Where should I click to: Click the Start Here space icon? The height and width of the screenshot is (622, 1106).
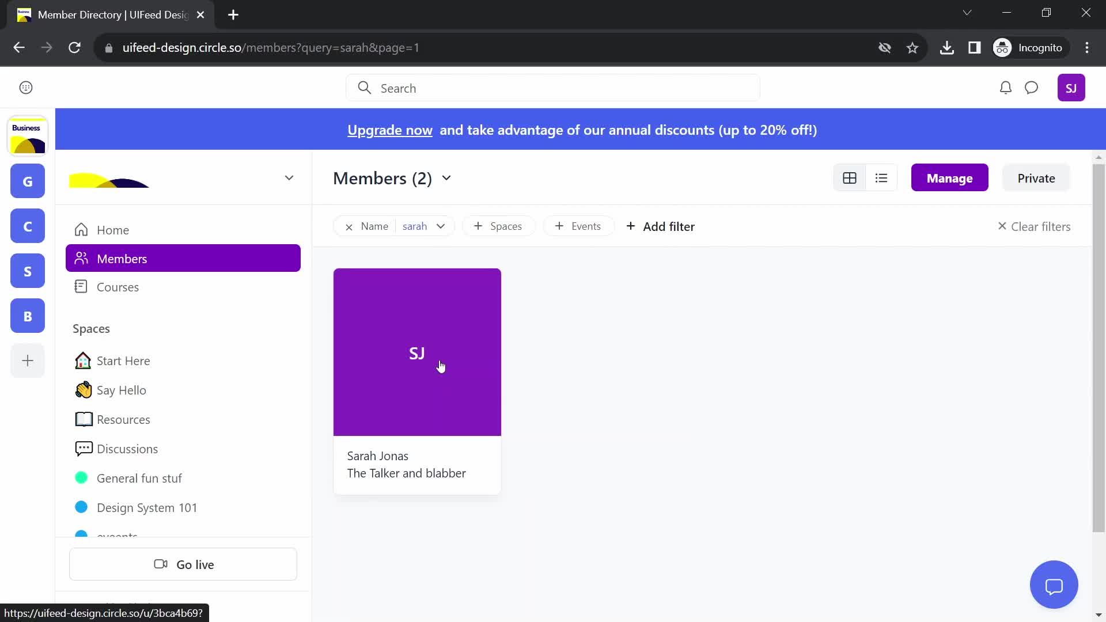tap(83, 361)
